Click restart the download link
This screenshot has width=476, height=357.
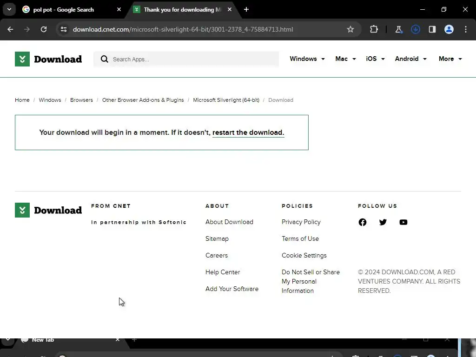(x=248, y=132)
